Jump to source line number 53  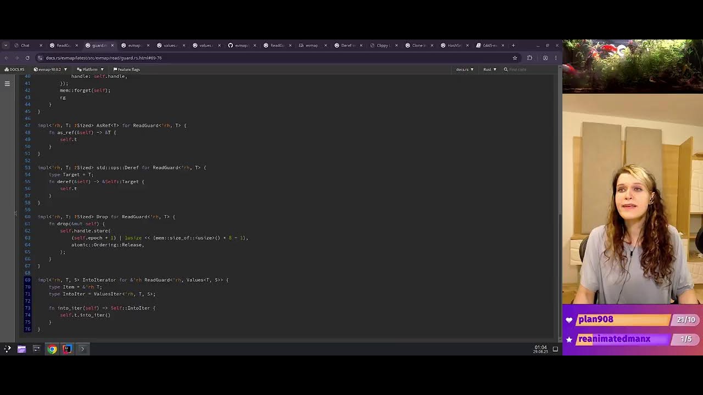click(27, 168)
